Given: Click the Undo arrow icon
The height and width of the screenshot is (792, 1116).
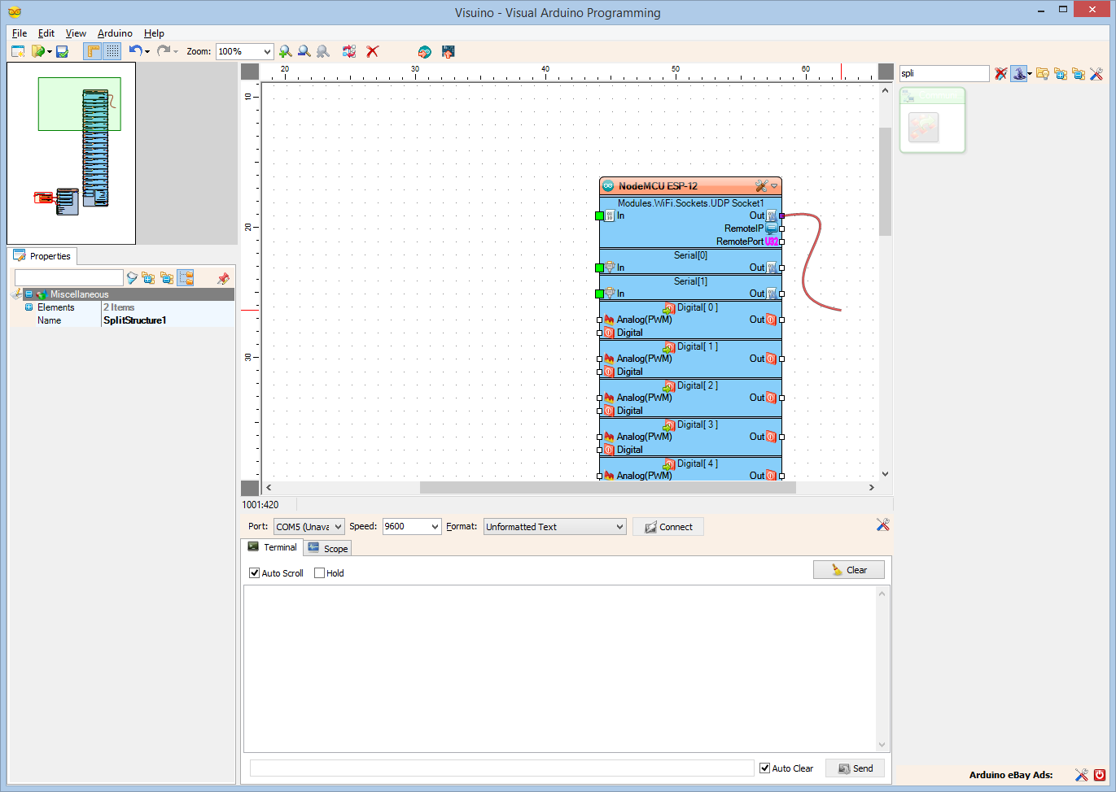Looking at the screenshot, I should (x=135, y=51).
